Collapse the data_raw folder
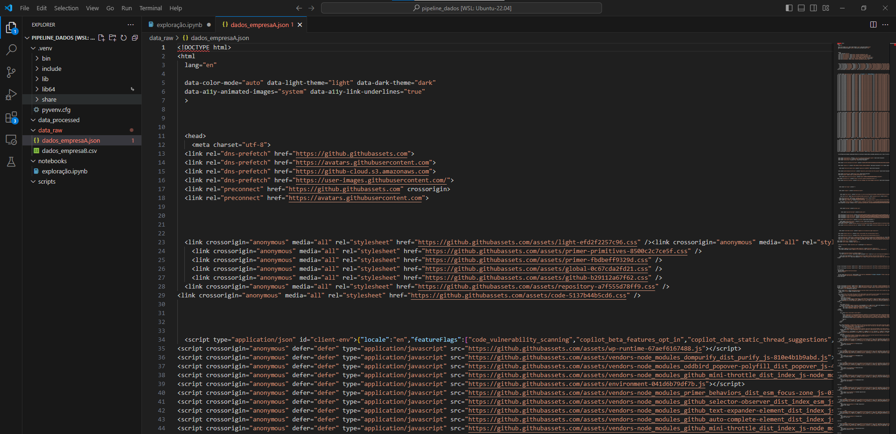 click(x=33, y=130)
